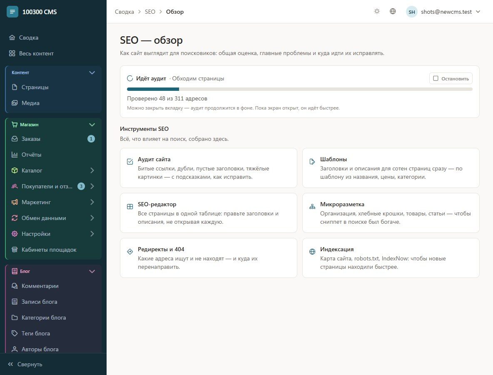
Task: Click the Весь контент grid icon
Action: pyautogui.click(x=12, y=53)
